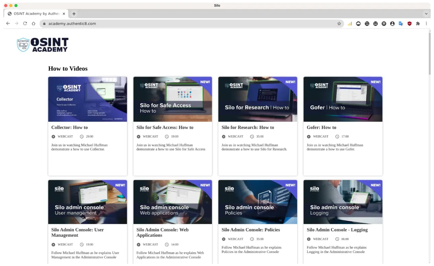The width and height of the screenshot is (434, 266).
Task: Open the Google Translate extension icon
Action: click(401, 24)
